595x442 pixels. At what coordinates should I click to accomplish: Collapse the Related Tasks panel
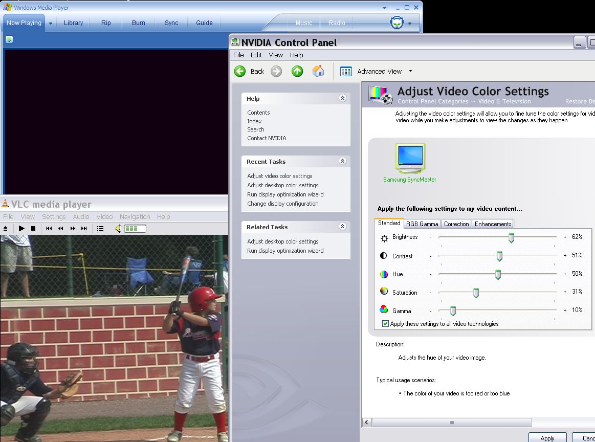[342, 227]
